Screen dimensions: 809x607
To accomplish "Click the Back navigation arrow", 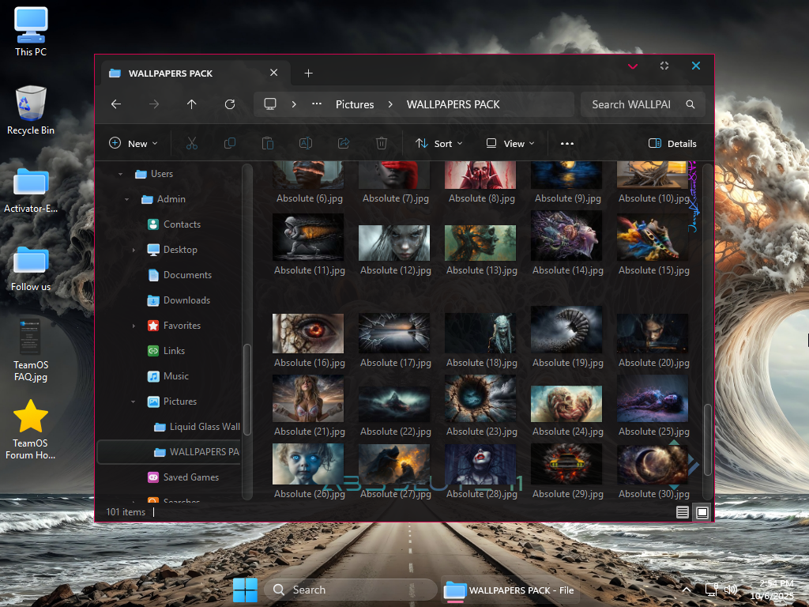I will (x=116, y=104).
